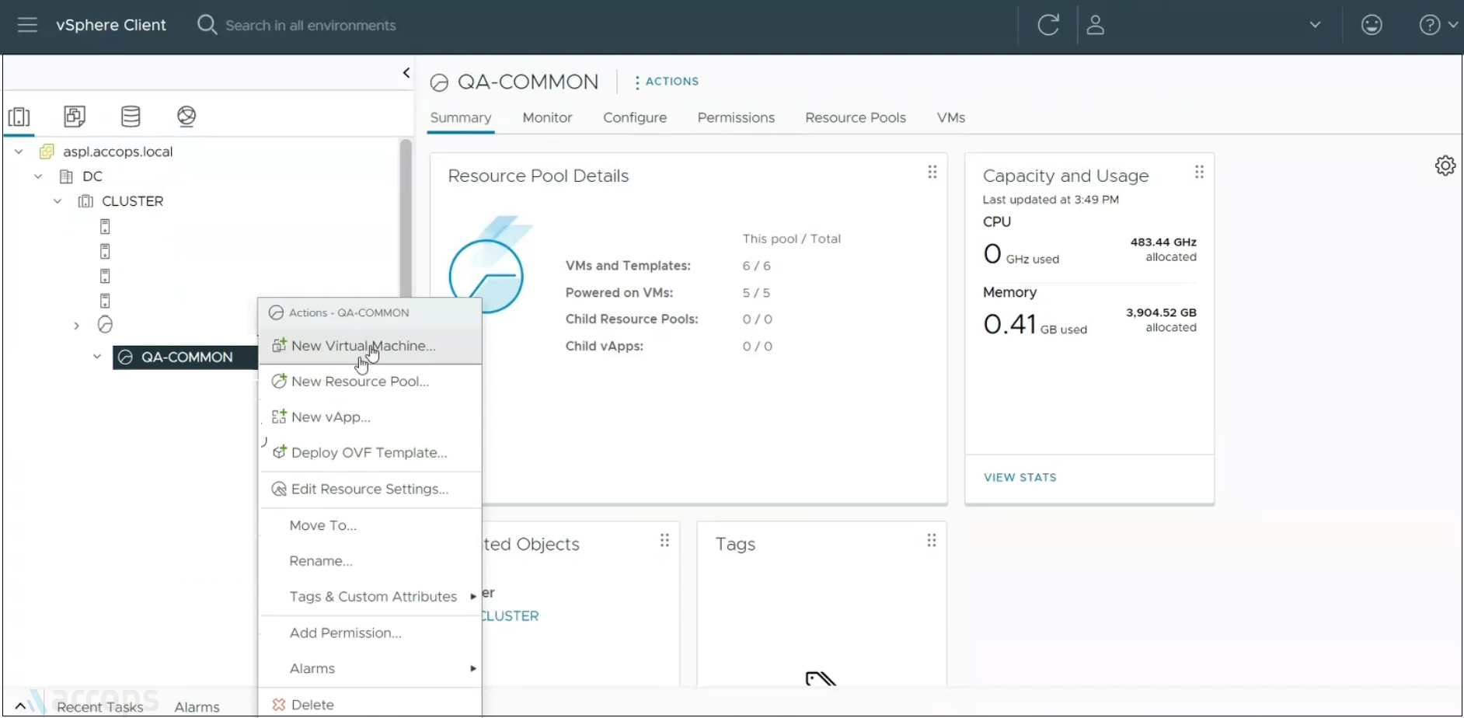Open the user account icon

[x=1096, y=25]
